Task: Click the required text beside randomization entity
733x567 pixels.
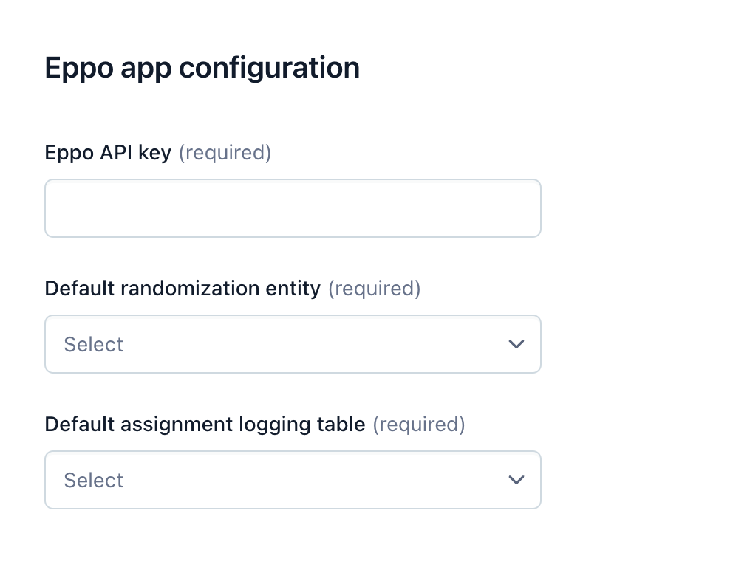Action: tap(374, 288)
